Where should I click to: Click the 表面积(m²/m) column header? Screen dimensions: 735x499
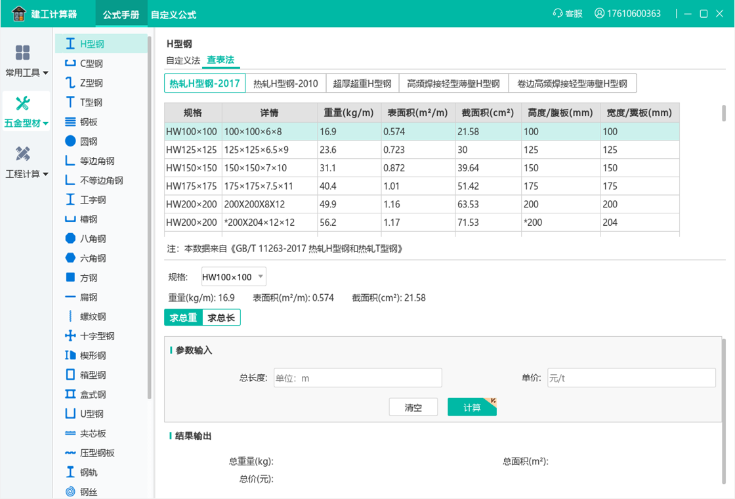418,112
